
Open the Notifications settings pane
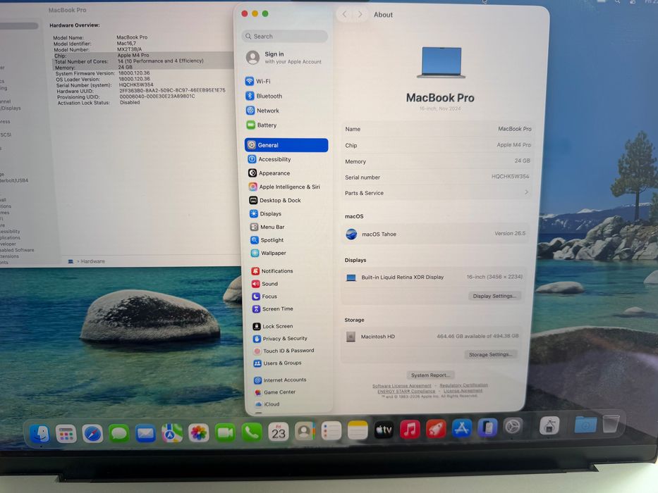click(x=290, y=271)
